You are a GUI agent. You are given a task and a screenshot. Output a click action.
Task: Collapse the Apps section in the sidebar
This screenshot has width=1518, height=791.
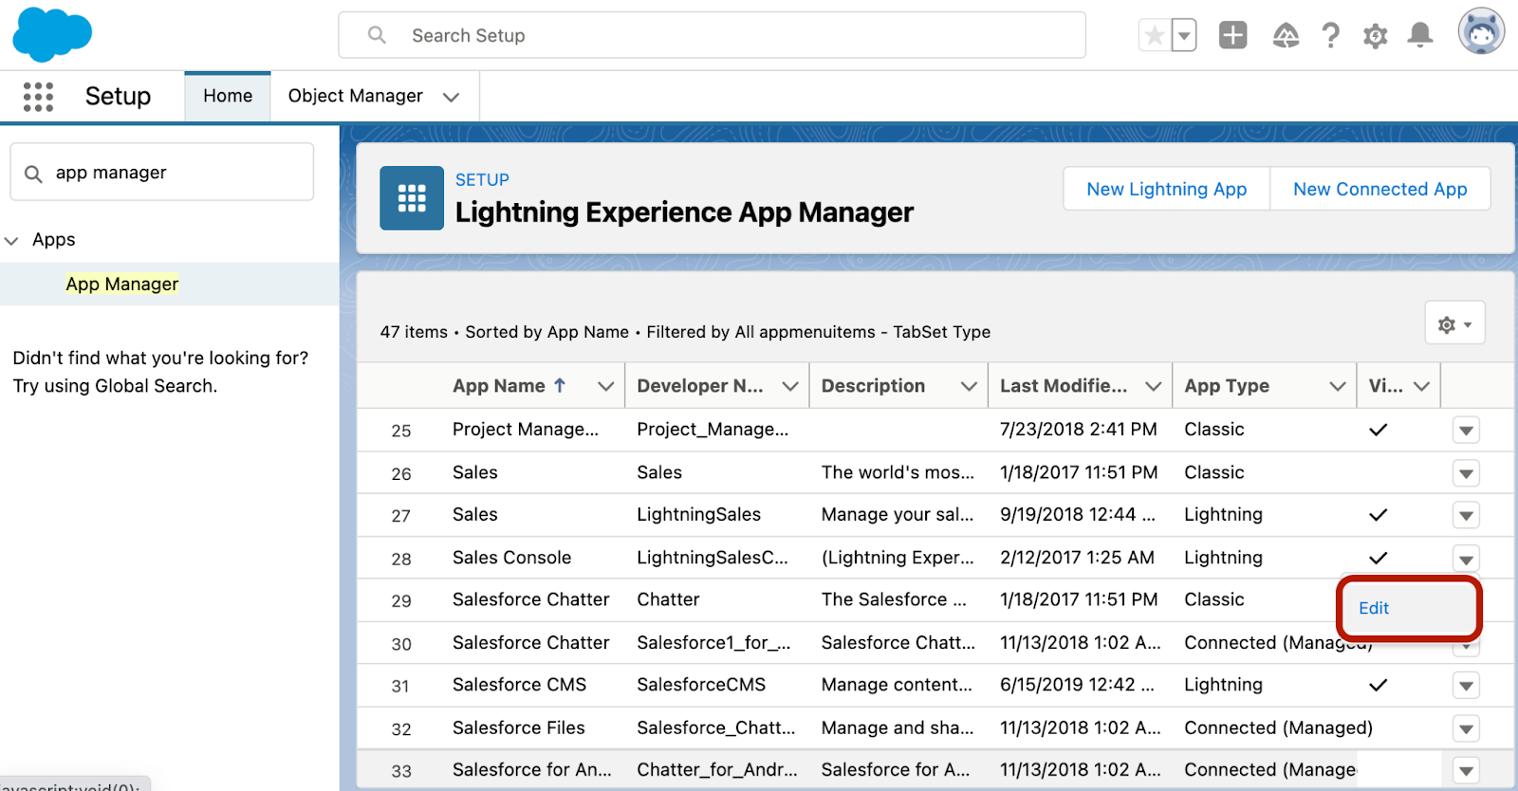pyautogui.click(x=11, y=241)
